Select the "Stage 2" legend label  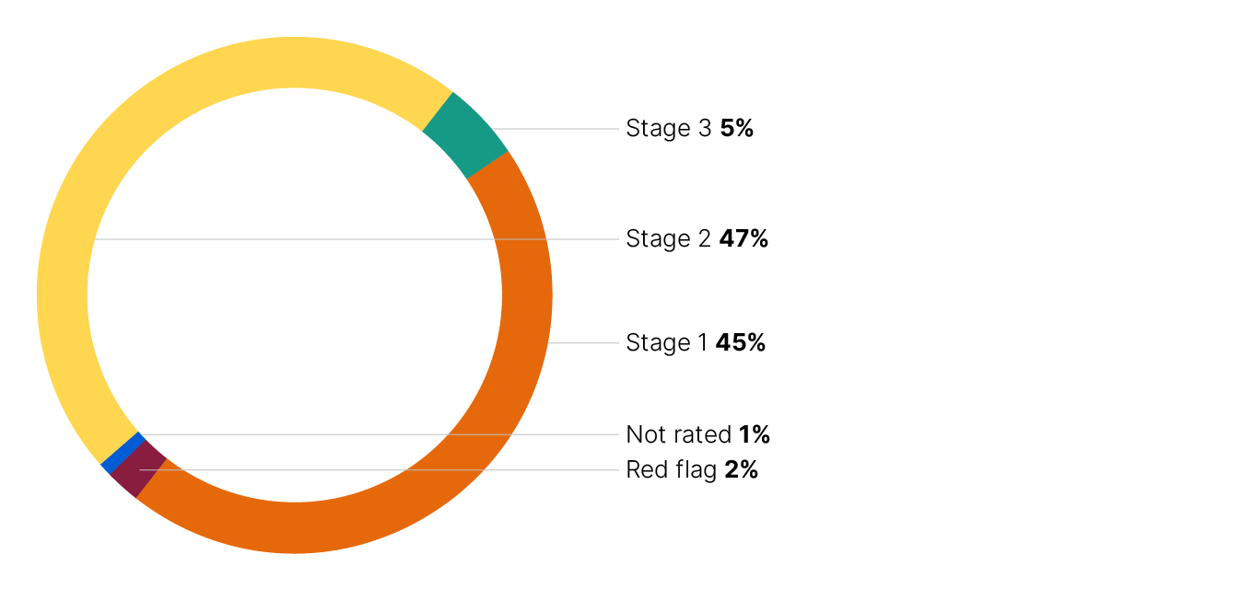point(669,239)
